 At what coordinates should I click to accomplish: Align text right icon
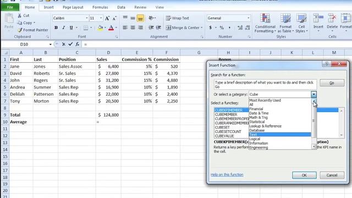(140, 28)
